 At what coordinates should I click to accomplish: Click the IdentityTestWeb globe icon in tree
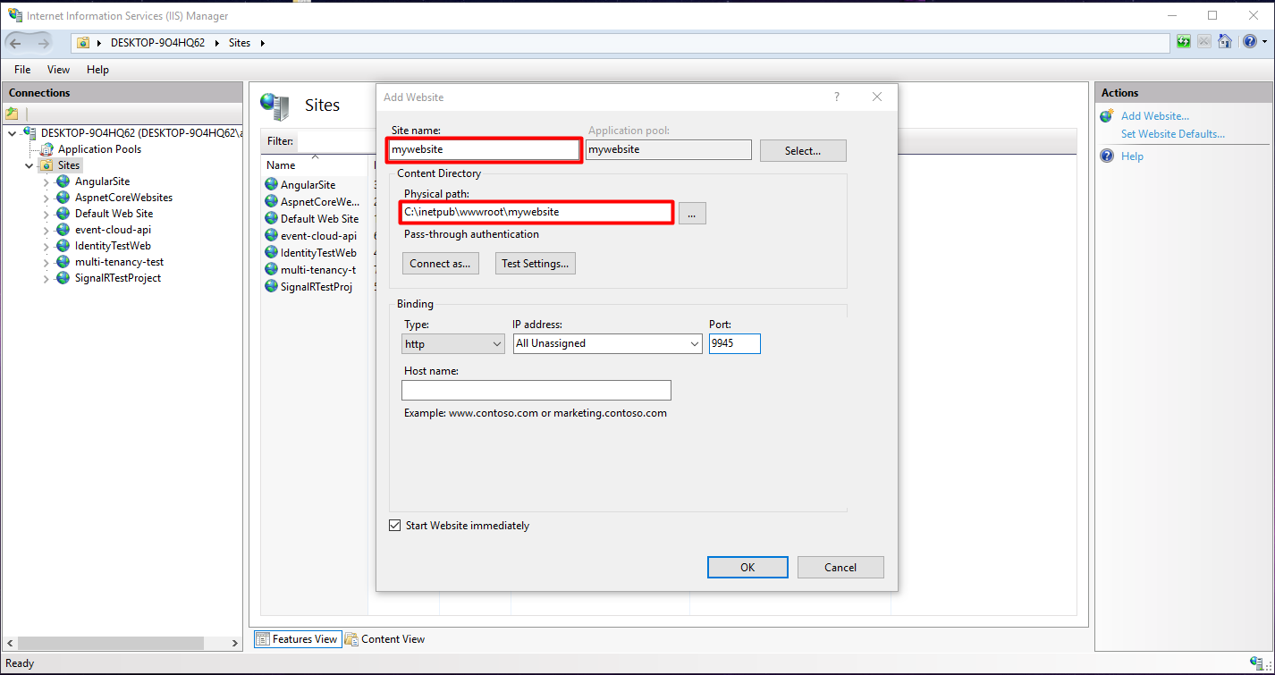[63, 246]
